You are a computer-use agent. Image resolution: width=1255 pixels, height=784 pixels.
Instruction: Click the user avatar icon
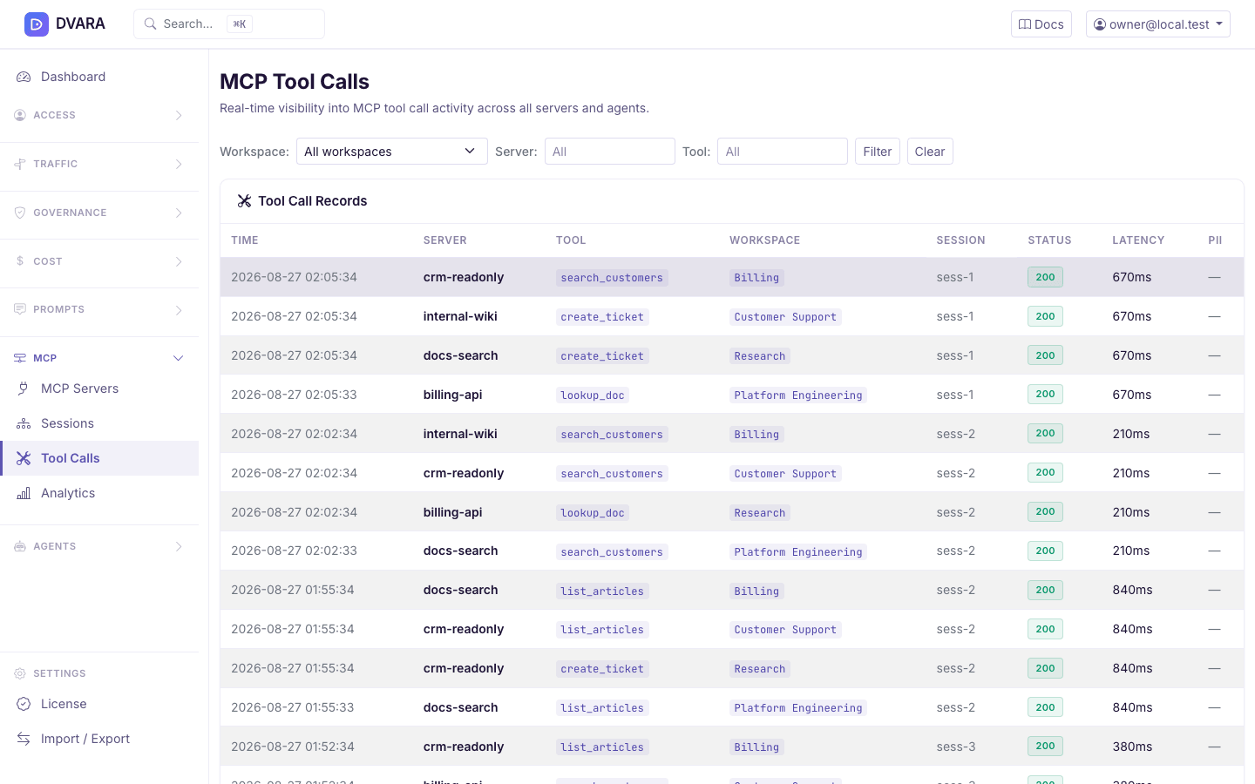click(1100, 24)
